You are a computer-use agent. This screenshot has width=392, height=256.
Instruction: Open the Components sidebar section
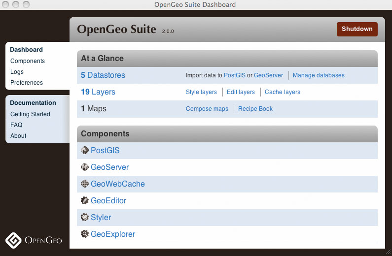click(28, 61)
